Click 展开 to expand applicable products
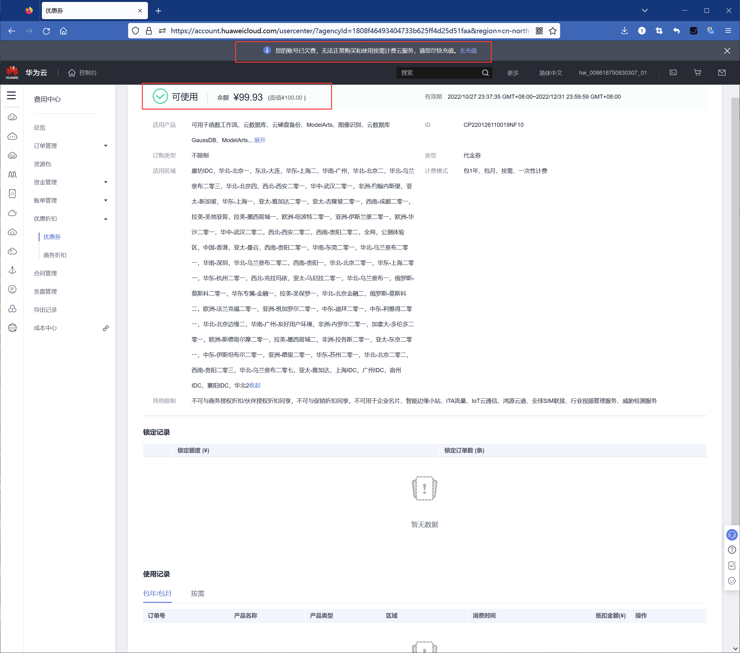The width and height of the screenshot is (740, 653). (x=259, y=141)
